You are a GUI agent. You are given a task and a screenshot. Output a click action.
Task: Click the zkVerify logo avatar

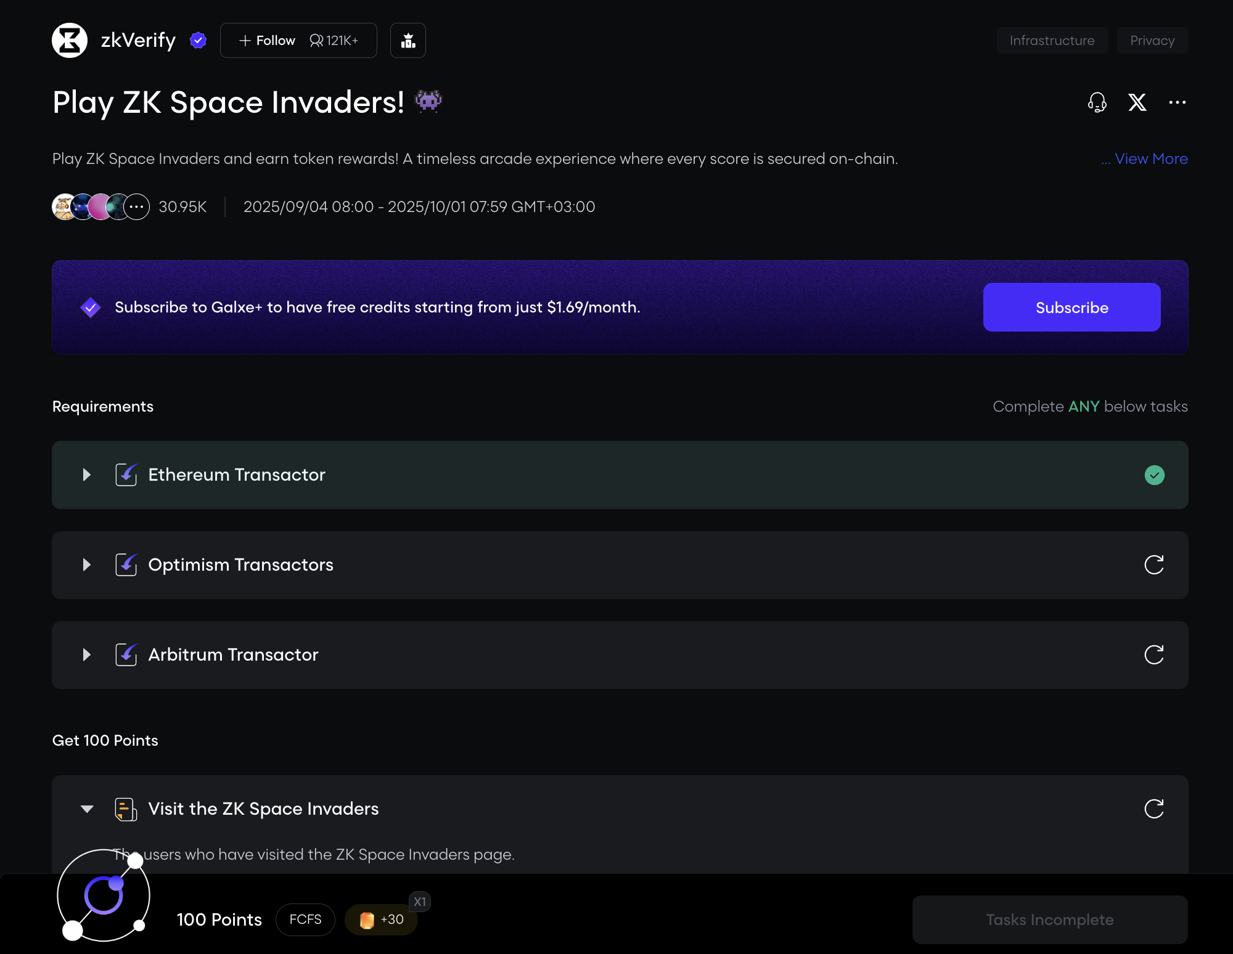(x=70, y=41)
